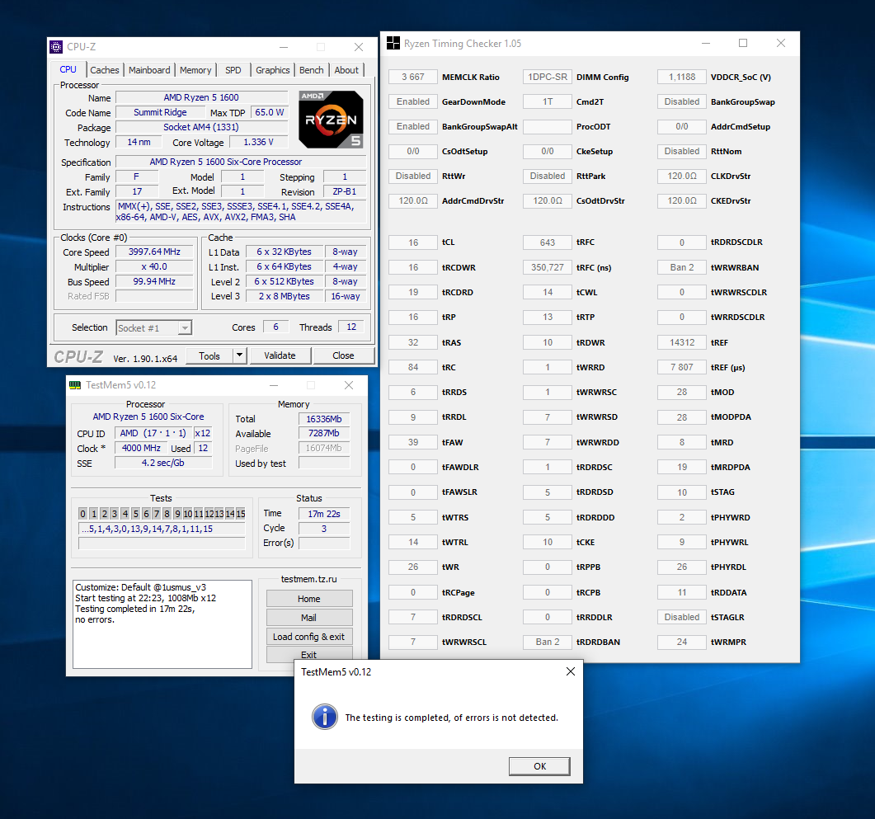
Task: Click the Exit button in TestMem5
Action: [x=309, y=654]
